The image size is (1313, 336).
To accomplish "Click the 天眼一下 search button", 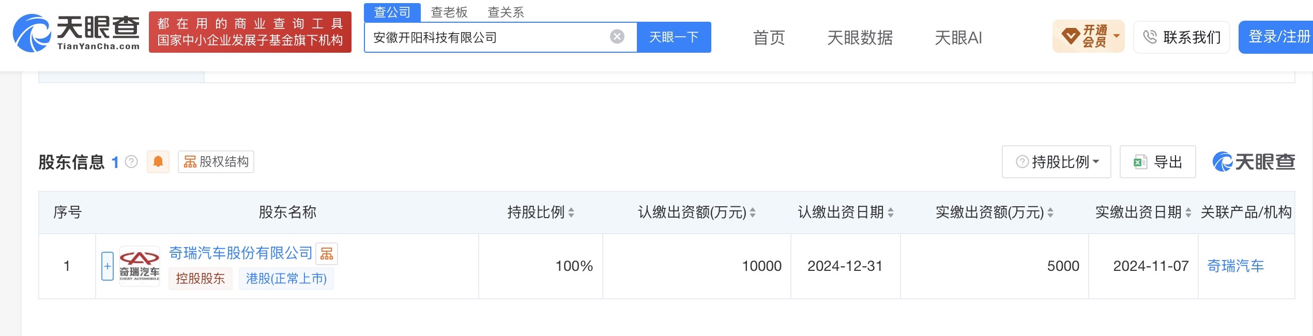I will (674, 37).
